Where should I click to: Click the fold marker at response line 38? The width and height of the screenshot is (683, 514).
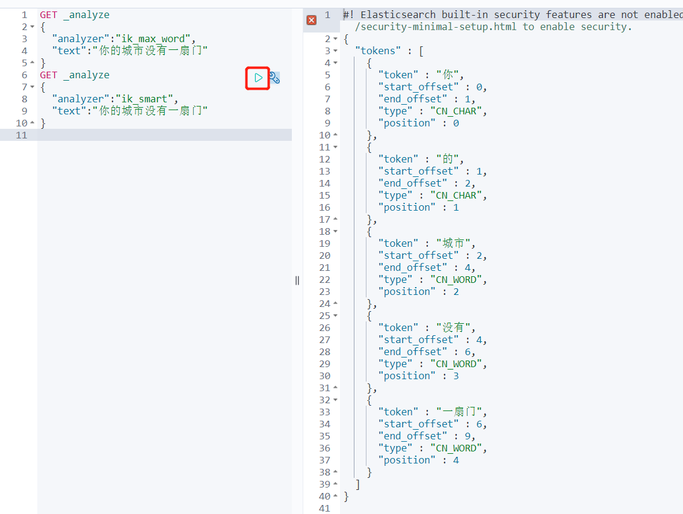[335, 471]
